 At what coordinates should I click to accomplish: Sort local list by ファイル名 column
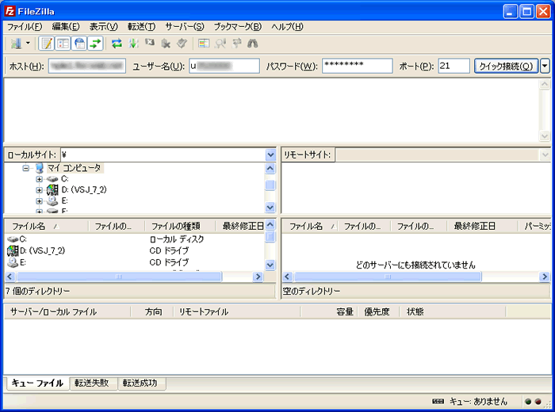[x=46, y=226]
